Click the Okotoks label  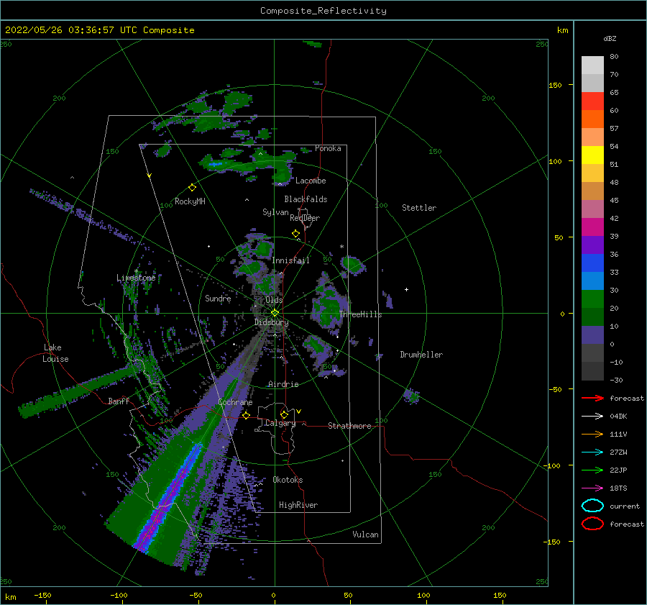(288, 480)
